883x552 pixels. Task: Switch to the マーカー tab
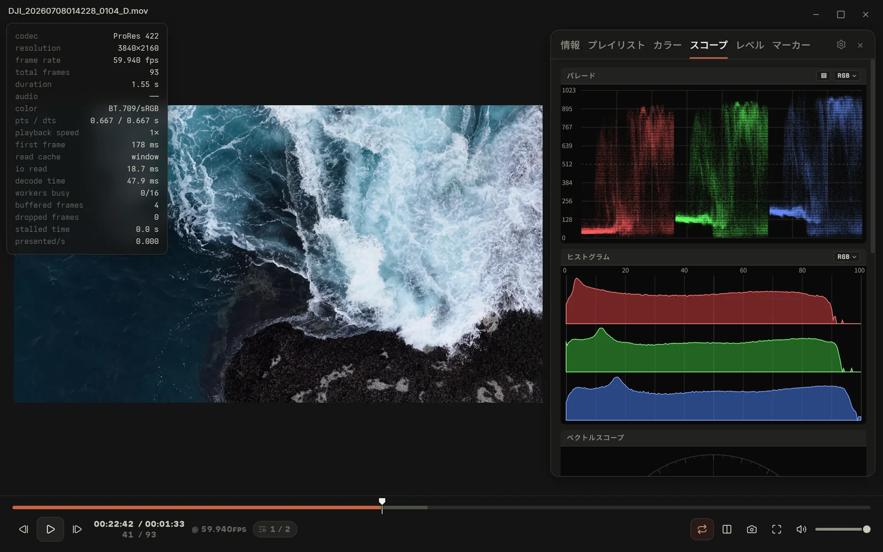[791, 45]
